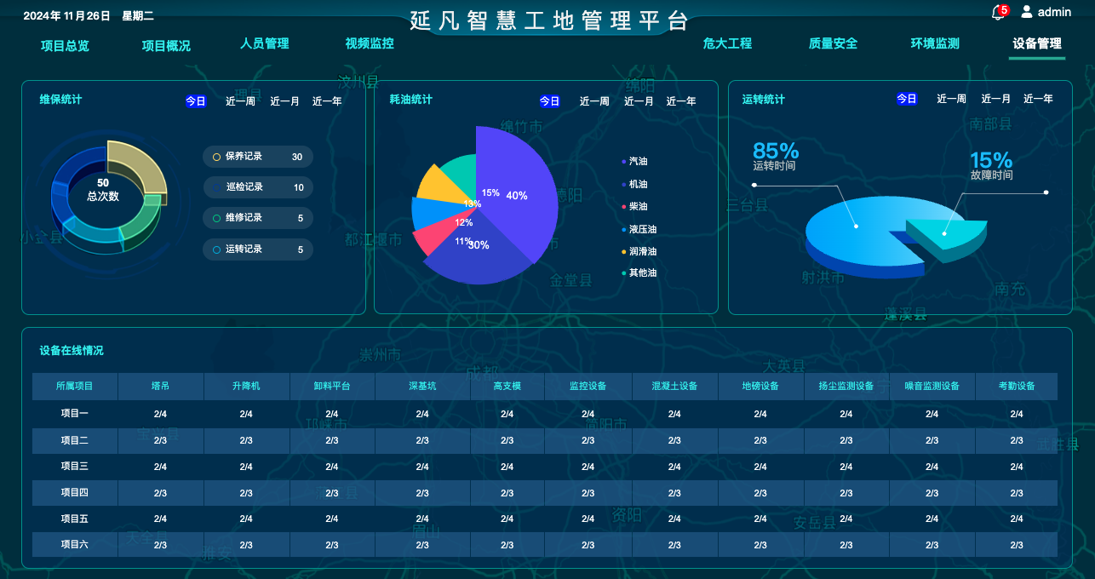The width and height of the screenshot is (1095, 579).
Task: Switch 运转统计 to 近一年 view
Action: point(1038,98)
